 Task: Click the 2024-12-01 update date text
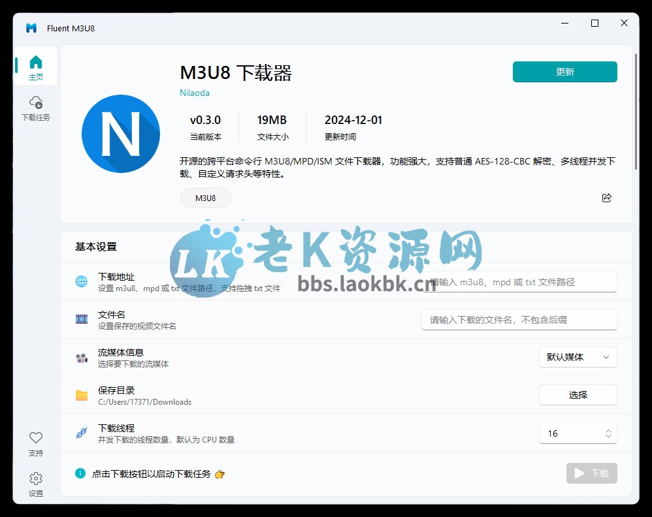click(x=353, y=120)
